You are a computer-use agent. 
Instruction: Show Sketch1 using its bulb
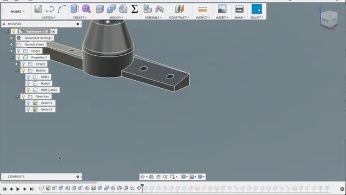28,103
